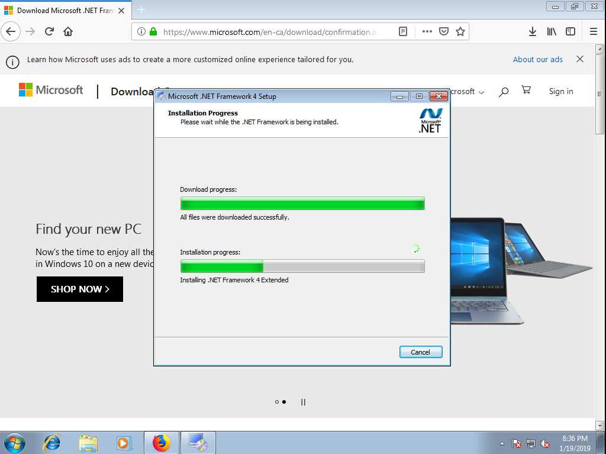The width and height of the screenshot is (606, 454).
Task: Dismiss the ads notification banner
Action: tap(580, 59)
